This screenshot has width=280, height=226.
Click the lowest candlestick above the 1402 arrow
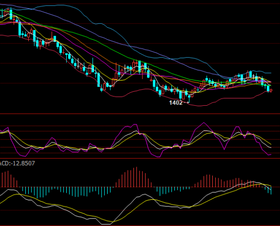coord(189,99)
